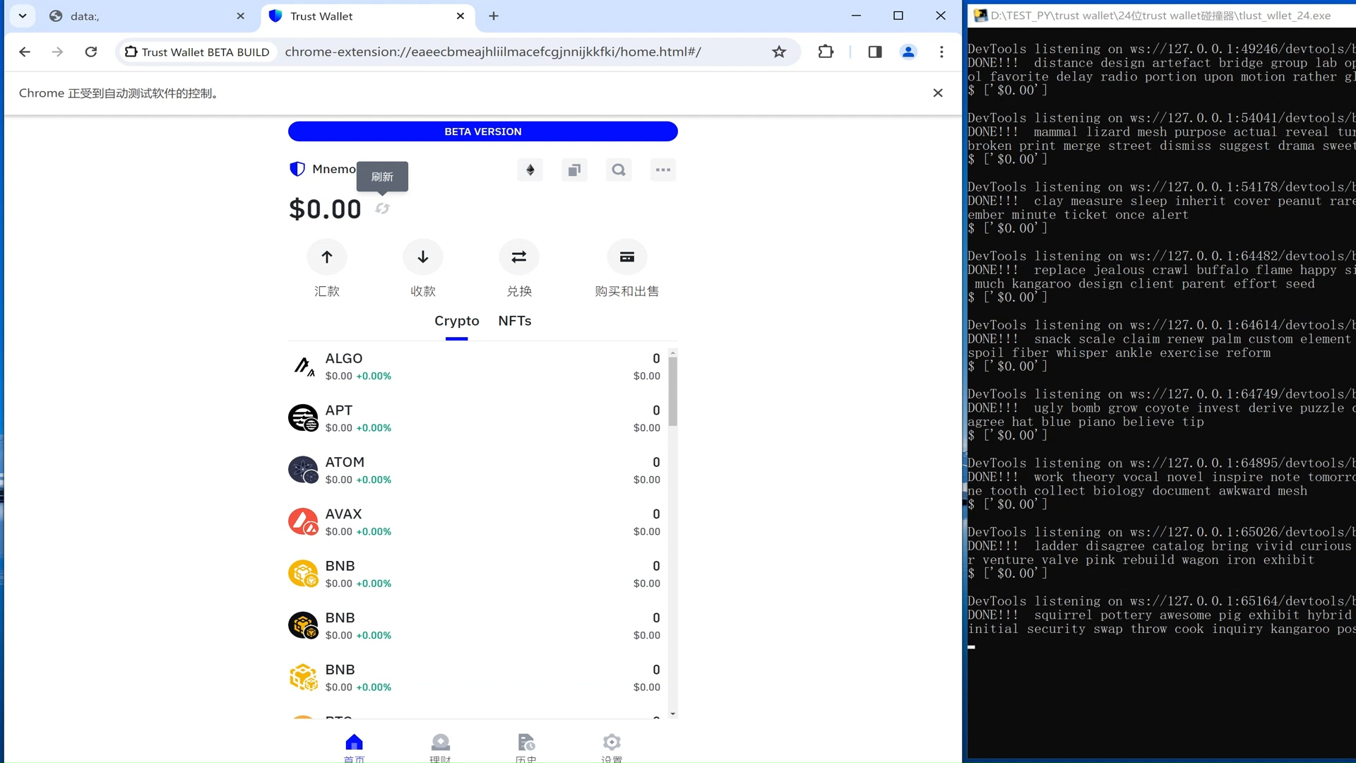The width and height of the screenshot is (1356, 763).
Task: Click the ALGO coin icon
Action: click(x=304, y=366)
